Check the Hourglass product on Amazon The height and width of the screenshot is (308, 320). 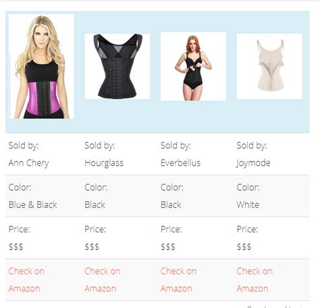[x=103, y=280]
